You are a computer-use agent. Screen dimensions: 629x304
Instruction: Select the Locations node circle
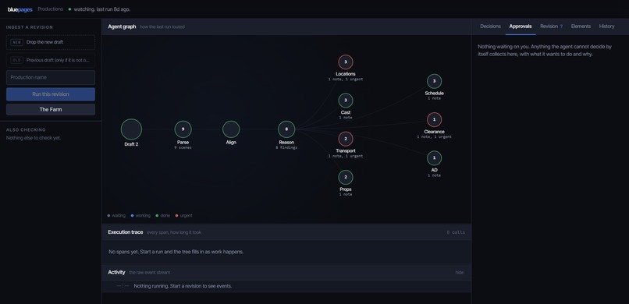click(x=346, y=62)
